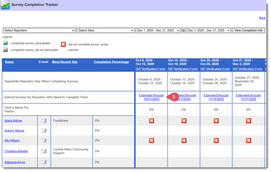271x172 pixels.
Task: Click email icon for Ally Allison
Action: point(44,141)
